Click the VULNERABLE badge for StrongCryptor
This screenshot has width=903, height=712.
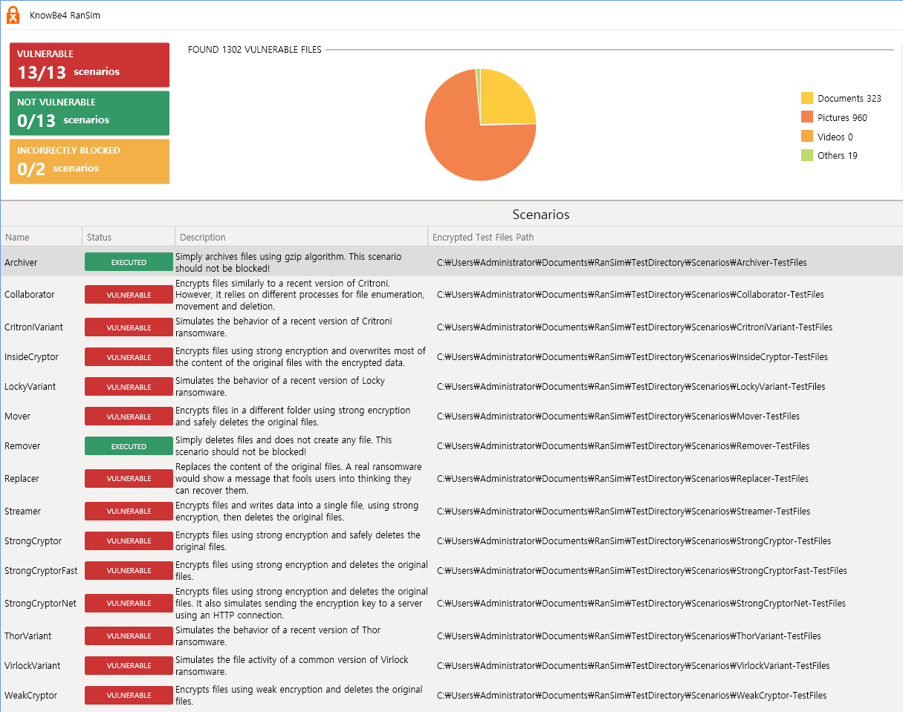[129, 540]
